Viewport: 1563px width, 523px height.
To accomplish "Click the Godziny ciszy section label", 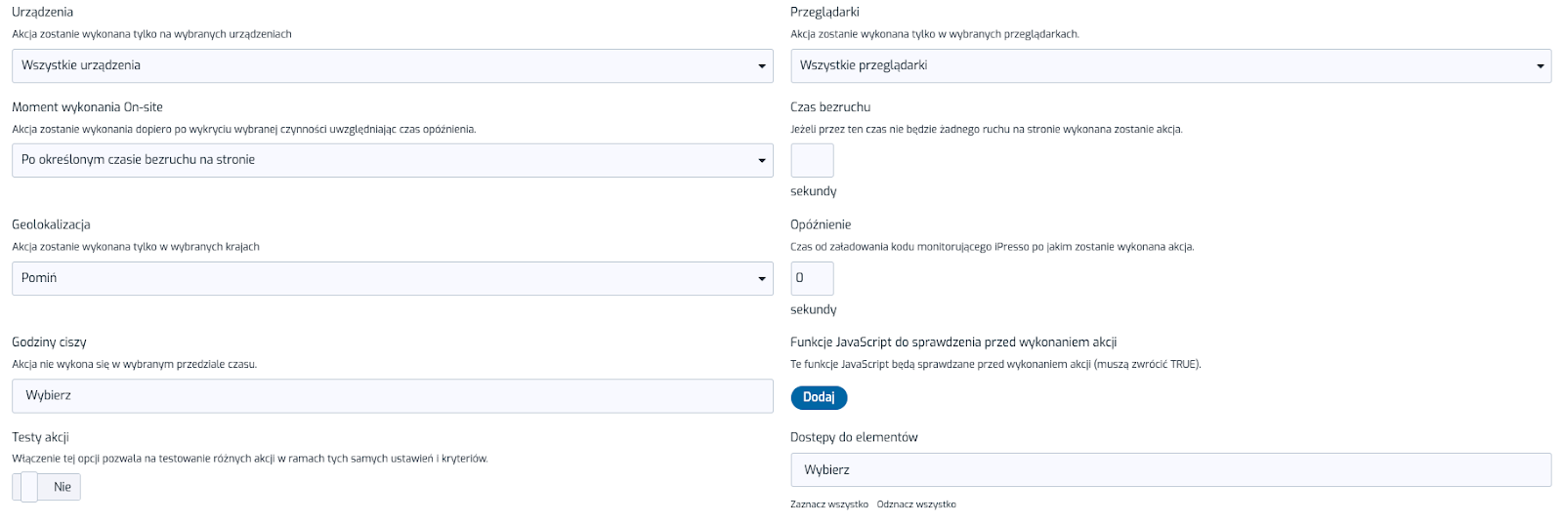I will pyautogui.click(x=49, y=342).
